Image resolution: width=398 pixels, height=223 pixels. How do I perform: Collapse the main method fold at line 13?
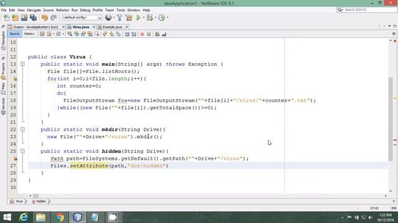tap(22, 64)
